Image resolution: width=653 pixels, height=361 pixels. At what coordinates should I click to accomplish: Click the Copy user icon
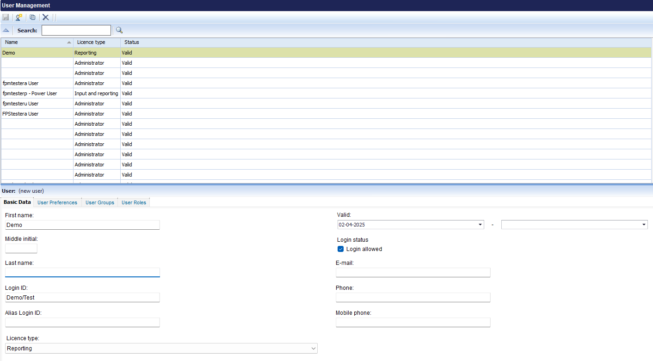coord(32,18)
